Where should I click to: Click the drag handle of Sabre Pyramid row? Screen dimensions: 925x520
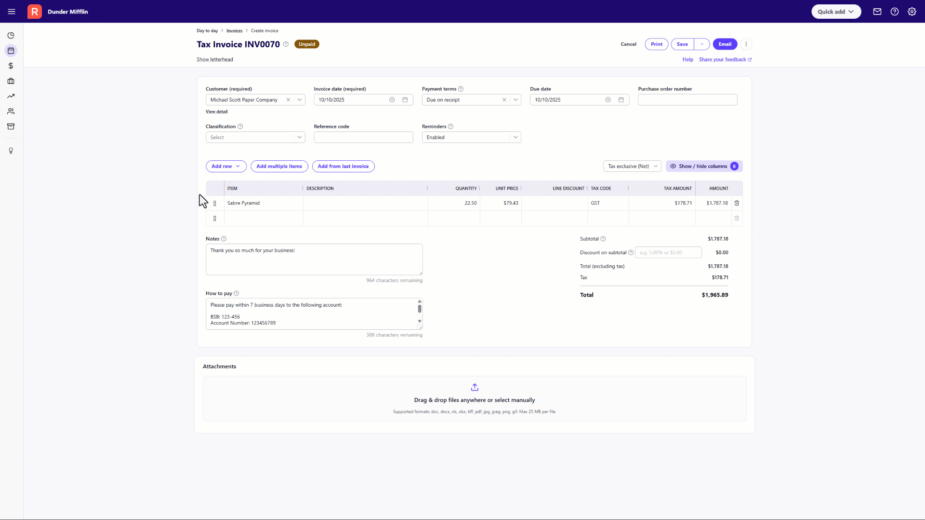215,203
